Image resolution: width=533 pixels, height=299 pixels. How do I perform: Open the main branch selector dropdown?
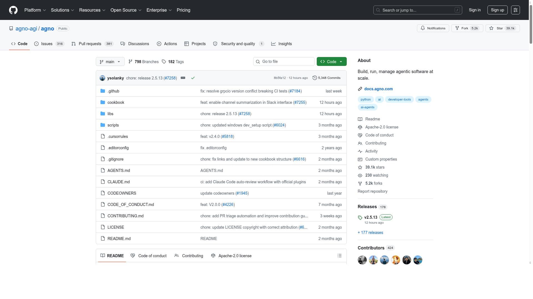(110, 62)
